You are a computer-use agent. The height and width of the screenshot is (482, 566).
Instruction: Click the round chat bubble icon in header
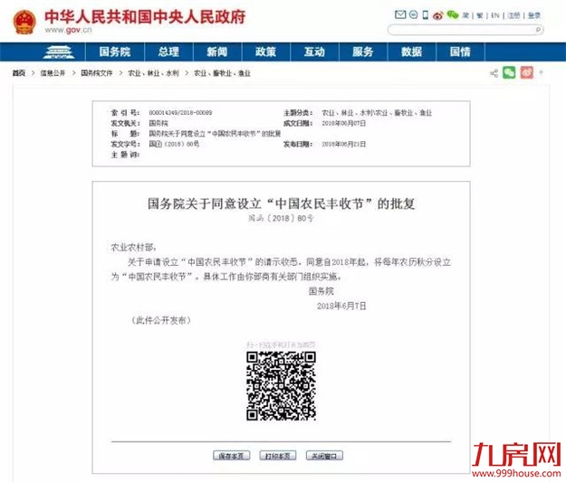(414, 14)
